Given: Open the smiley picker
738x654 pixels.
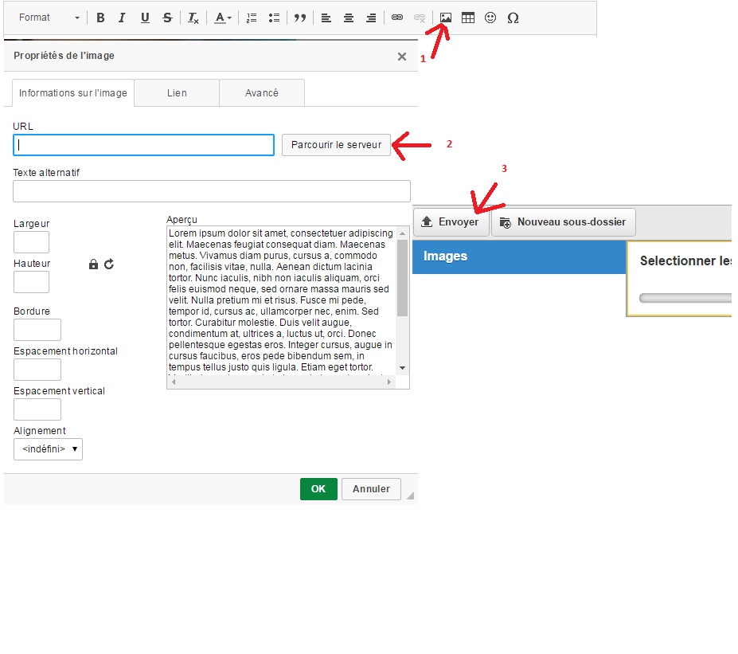Looking at the screenshot, I should [x=490, y=18].
